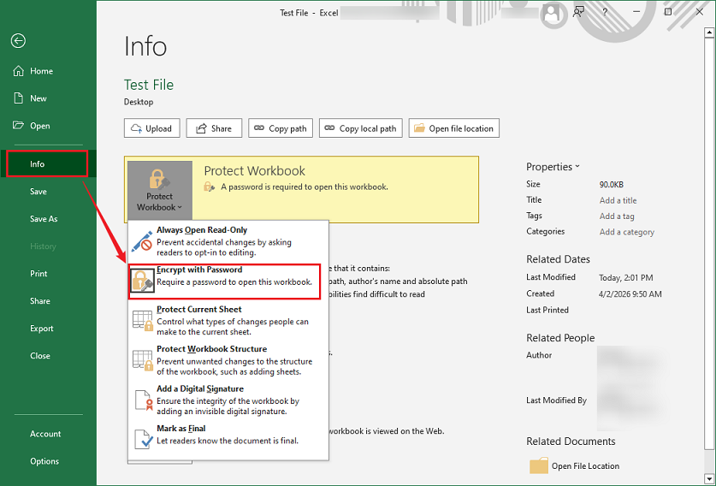Click the Copy path button

(281, 128)
